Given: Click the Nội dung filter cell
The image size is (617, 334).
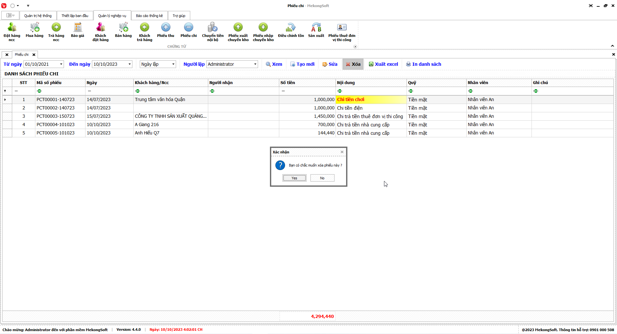Looking at the screenshot, I should coord(371,91).
